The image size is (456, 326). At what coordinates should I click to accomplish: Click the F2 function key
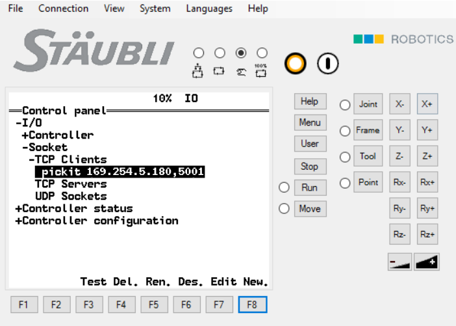tap(57, 305)
